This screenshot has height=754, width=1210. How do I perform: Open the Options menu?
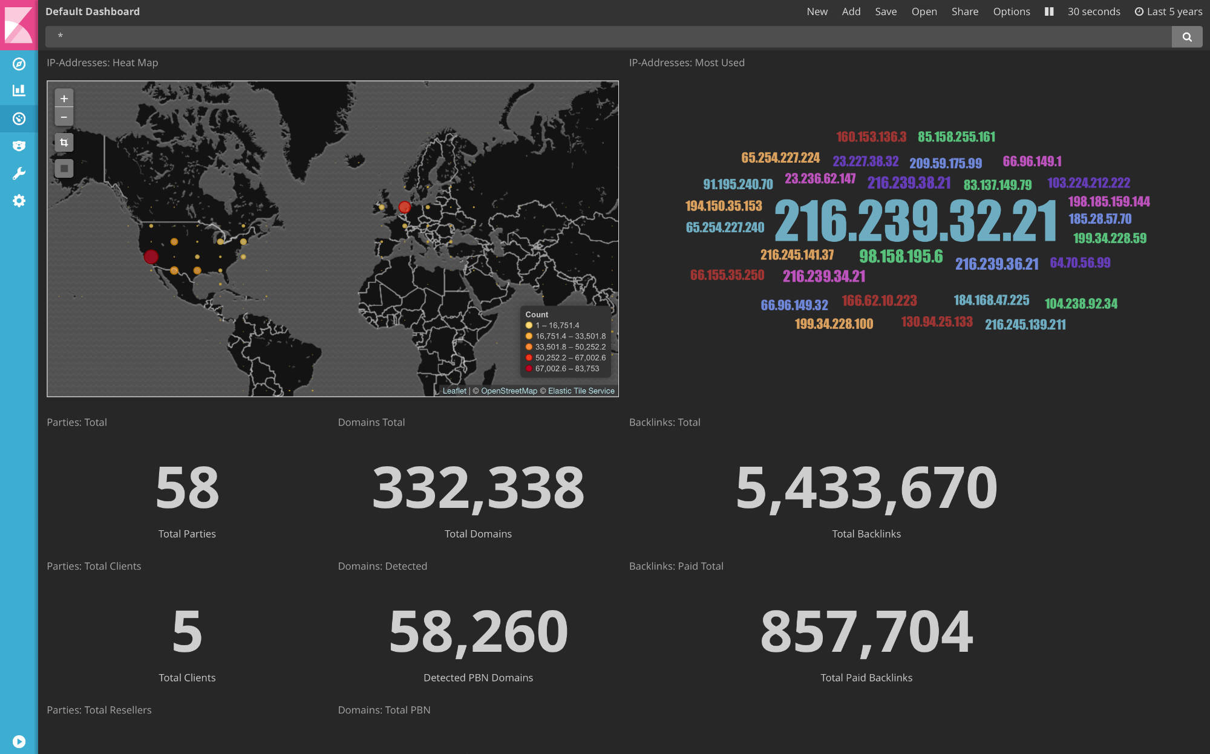(x=1011, y=11)
